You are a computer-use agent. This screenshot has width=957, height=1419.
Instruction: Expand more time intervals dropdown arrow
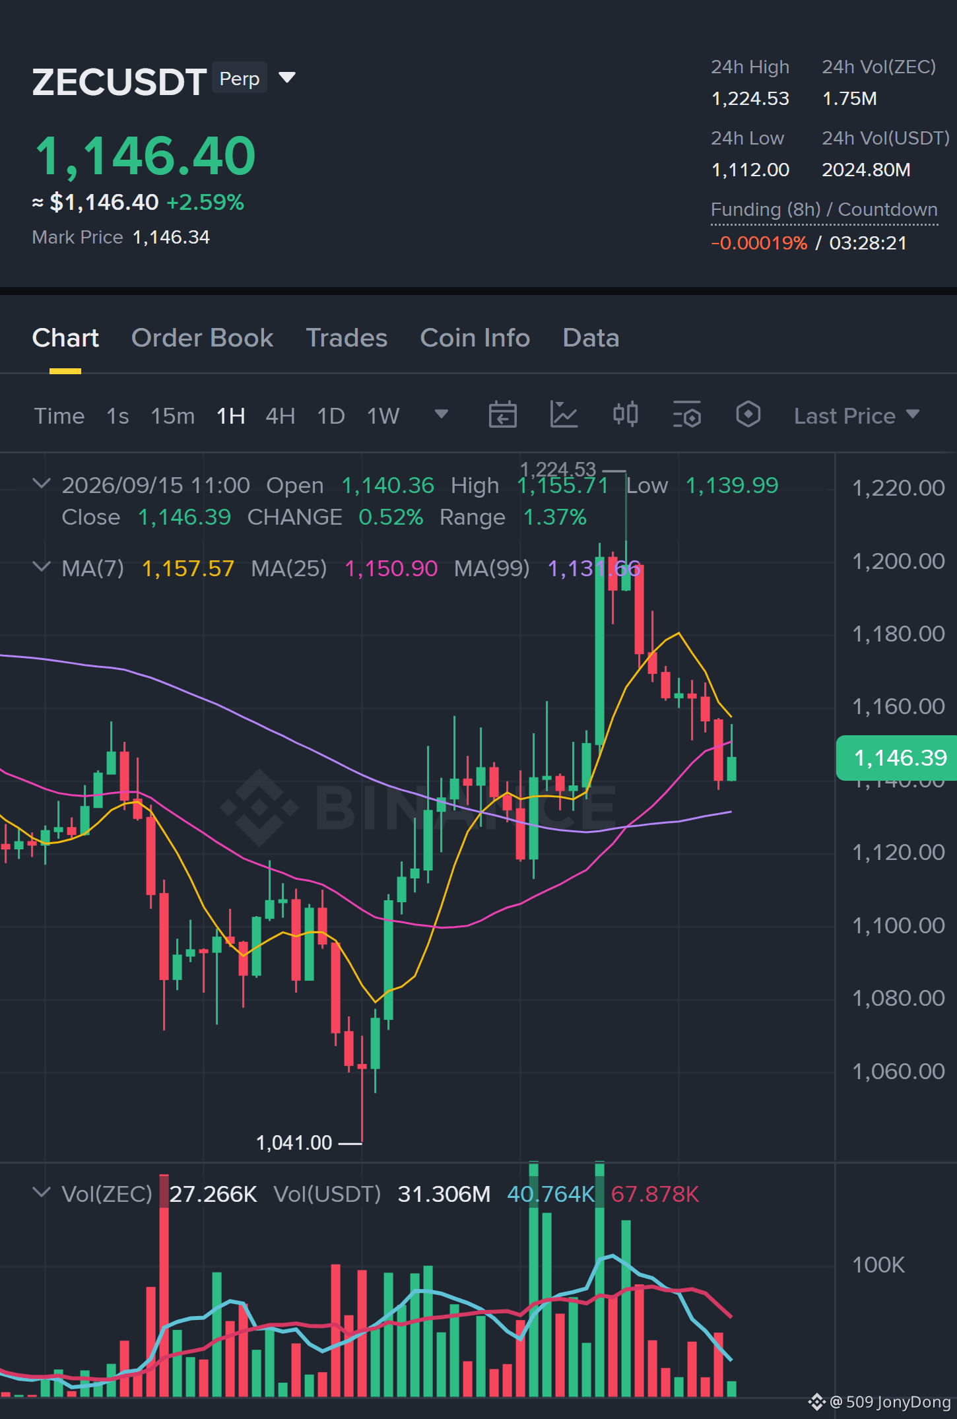click(x=442, y=414)
